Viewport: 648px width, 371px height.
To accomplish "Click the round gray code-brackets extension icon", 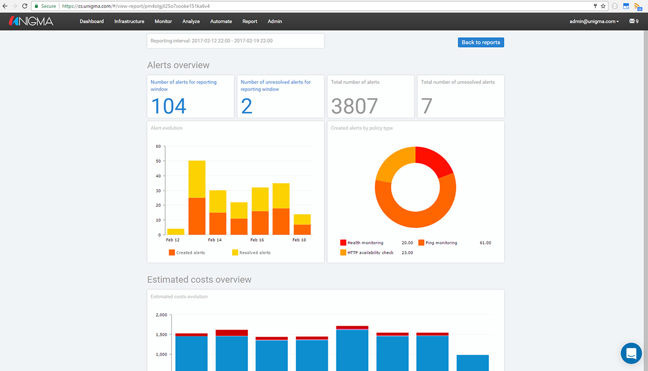I will click(615, 6).
